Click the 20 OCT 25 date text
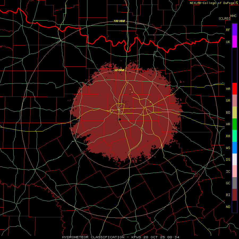This screenshot has width=239, height=239. pyautogui.click(x=155, y=237)
